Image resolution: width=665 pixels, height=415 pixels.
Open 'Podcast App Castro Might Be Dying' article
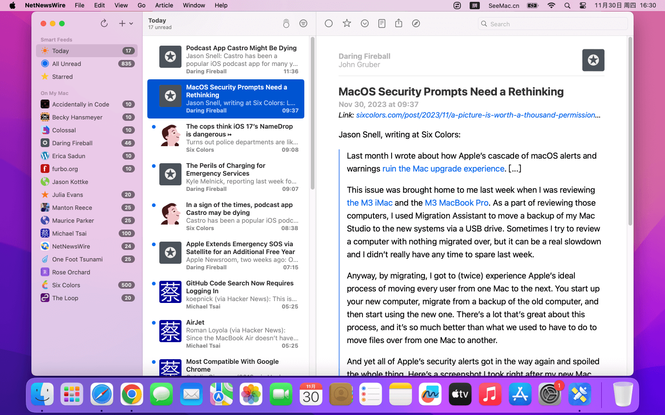tap(226, 59)
